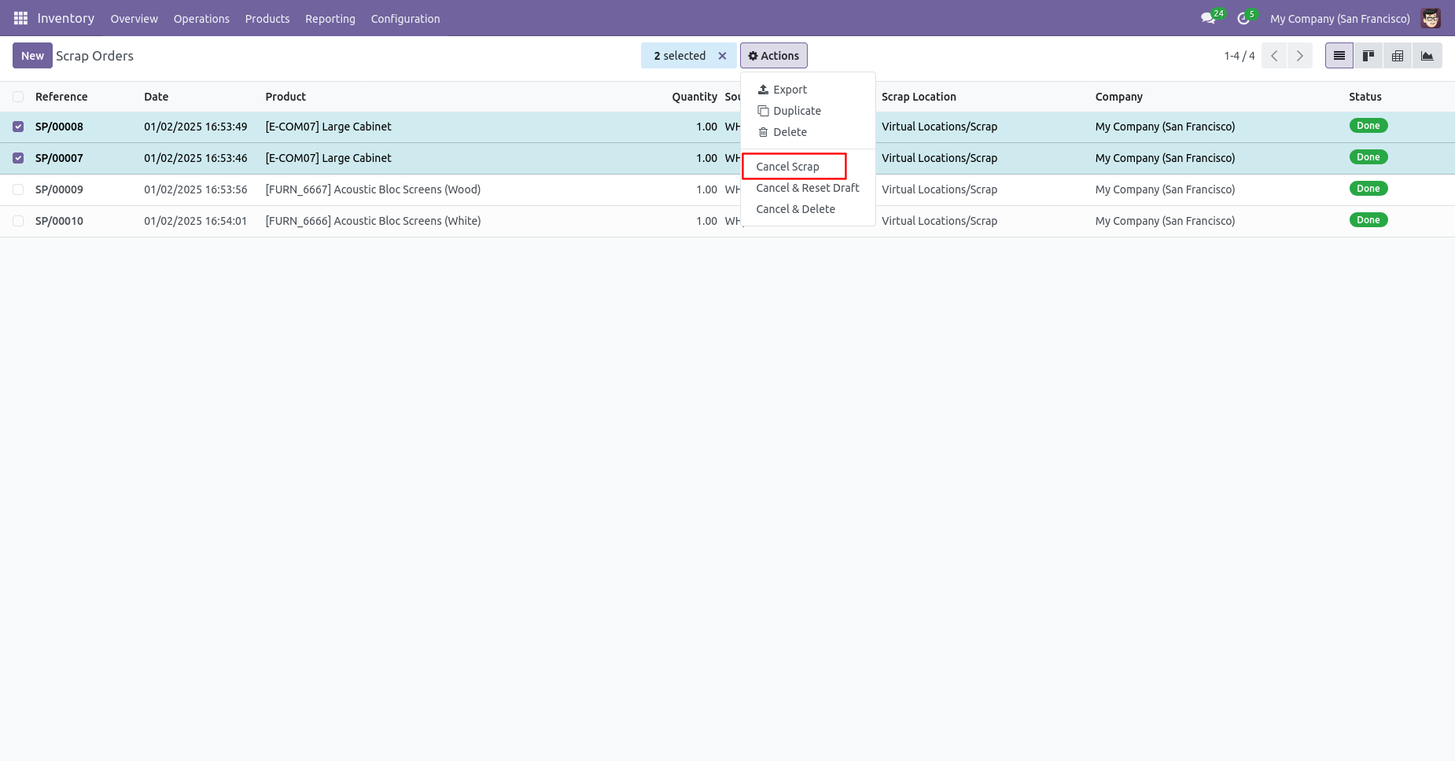Select Cancel & Reset Draft action
Viewport: 1455px width, 761px height.
tap(807, 188)
